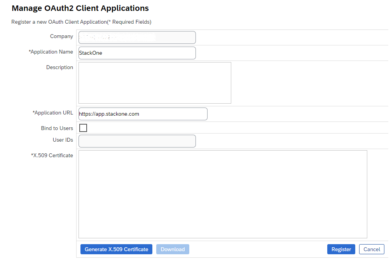Enable the Bind to Users checkbox
The image size is (391, 269).
point(83,128)
